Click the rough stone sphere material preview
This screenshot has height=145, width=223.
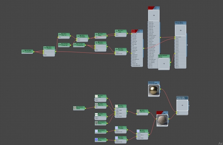tap(162, 120)
